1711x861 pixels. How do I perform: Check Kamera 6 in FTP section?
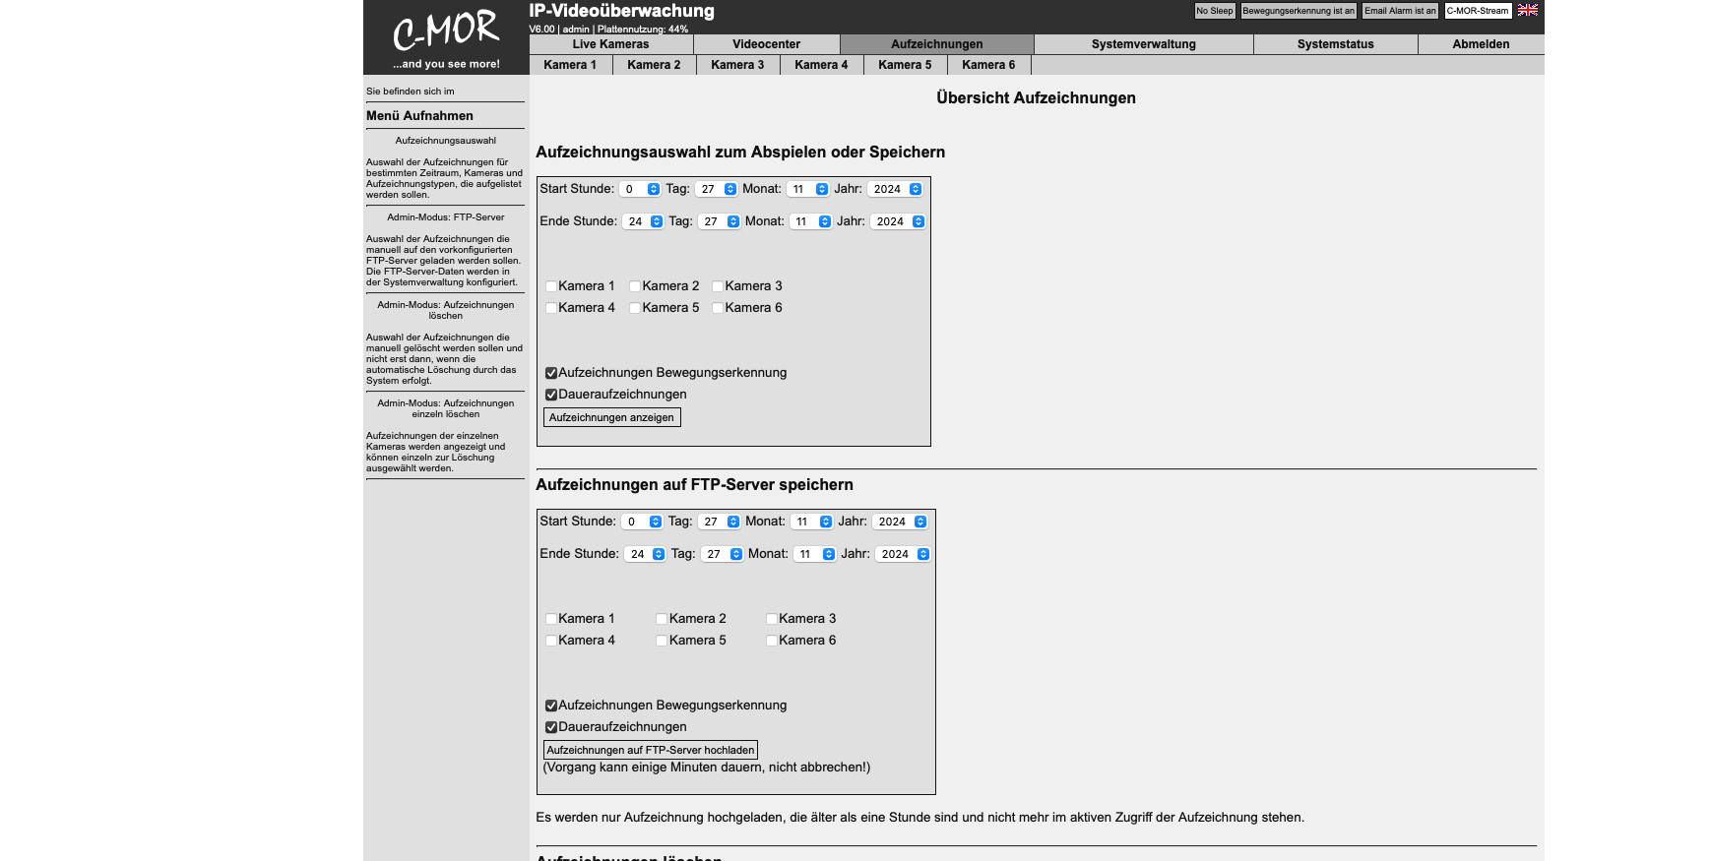[772, 641]
